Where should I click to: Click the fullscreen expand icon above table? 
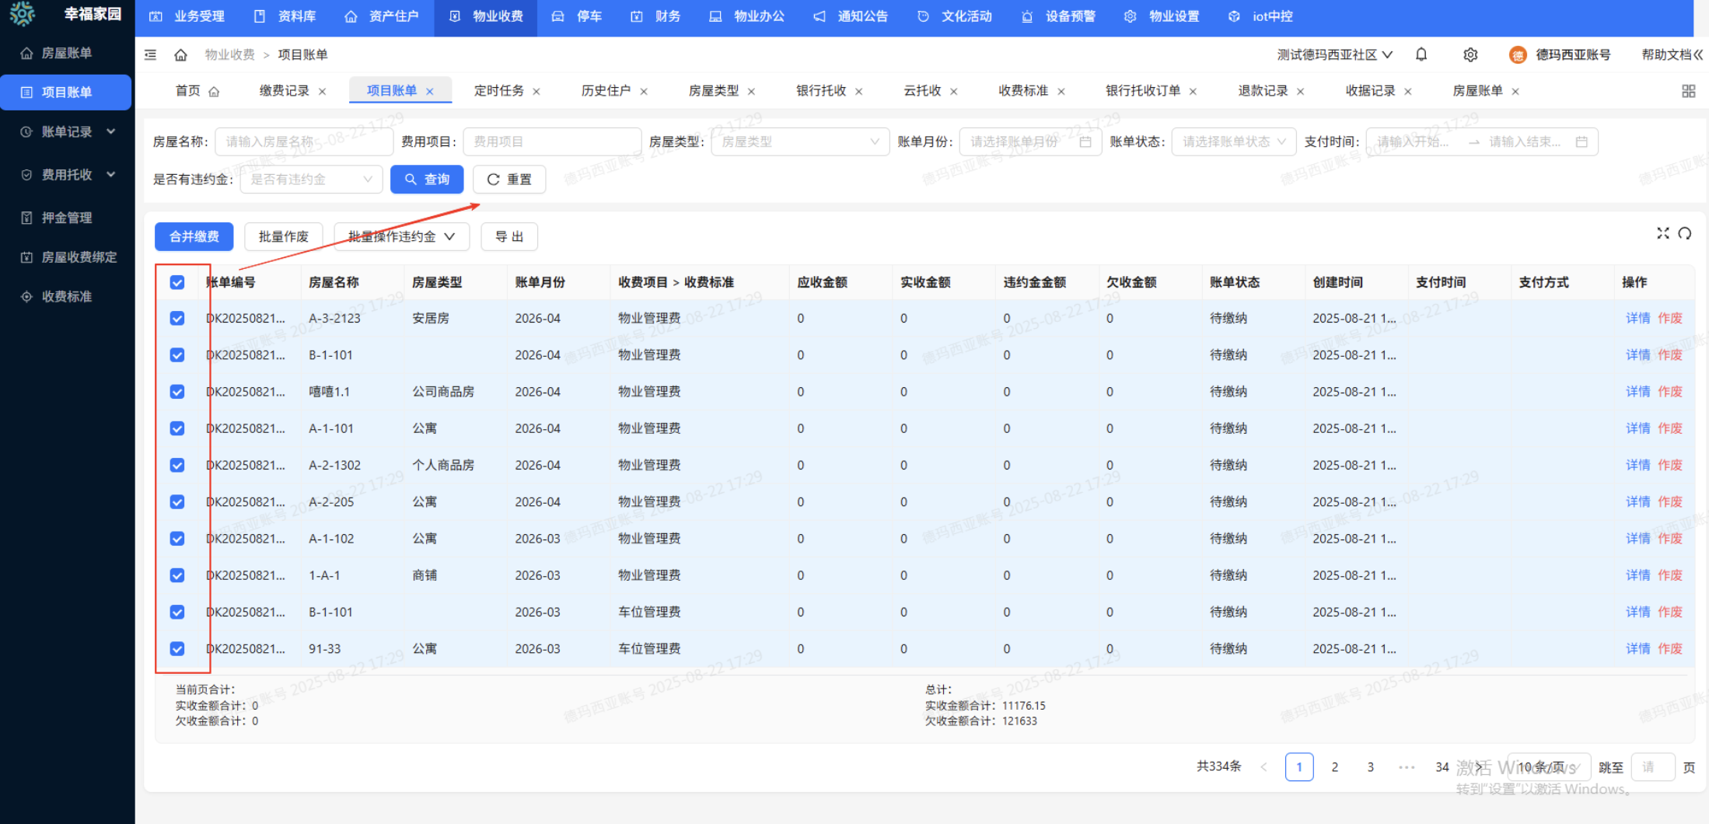1662,233
